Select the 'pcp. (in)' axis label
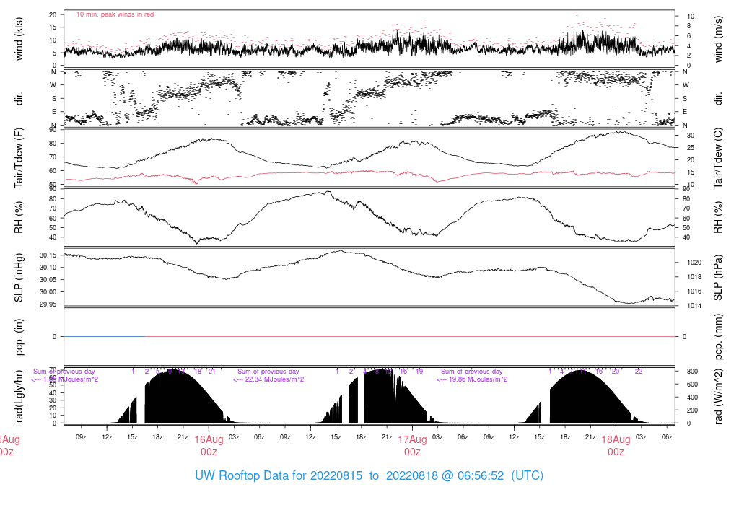This screenshot has height=505, width=739. [x=19, y=336]
